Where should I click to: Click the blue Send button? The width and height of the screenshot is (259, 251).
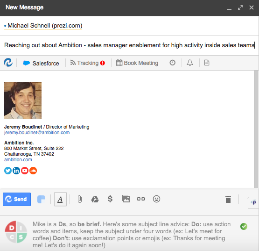(x=17, y=199)
